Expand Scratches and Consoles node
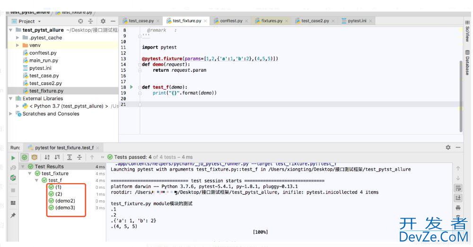 (11, 113)
